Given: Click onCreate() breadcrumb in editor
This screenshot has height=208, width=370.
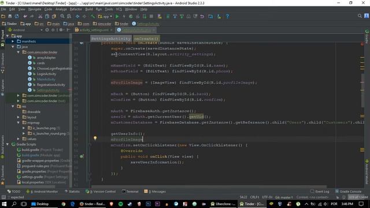Looking at the screenshot, I should click(146, 39).
